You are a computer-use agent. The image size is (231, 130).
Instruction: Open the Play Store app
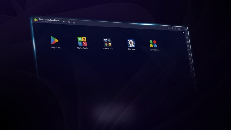pos(55,40)
